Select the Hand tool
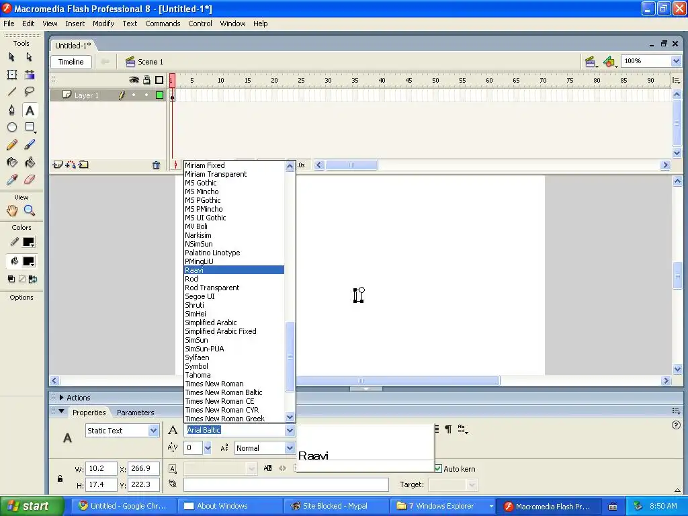The width and height of the screenshot is (688, 516). pyautogui.click(x=12, y=210)
